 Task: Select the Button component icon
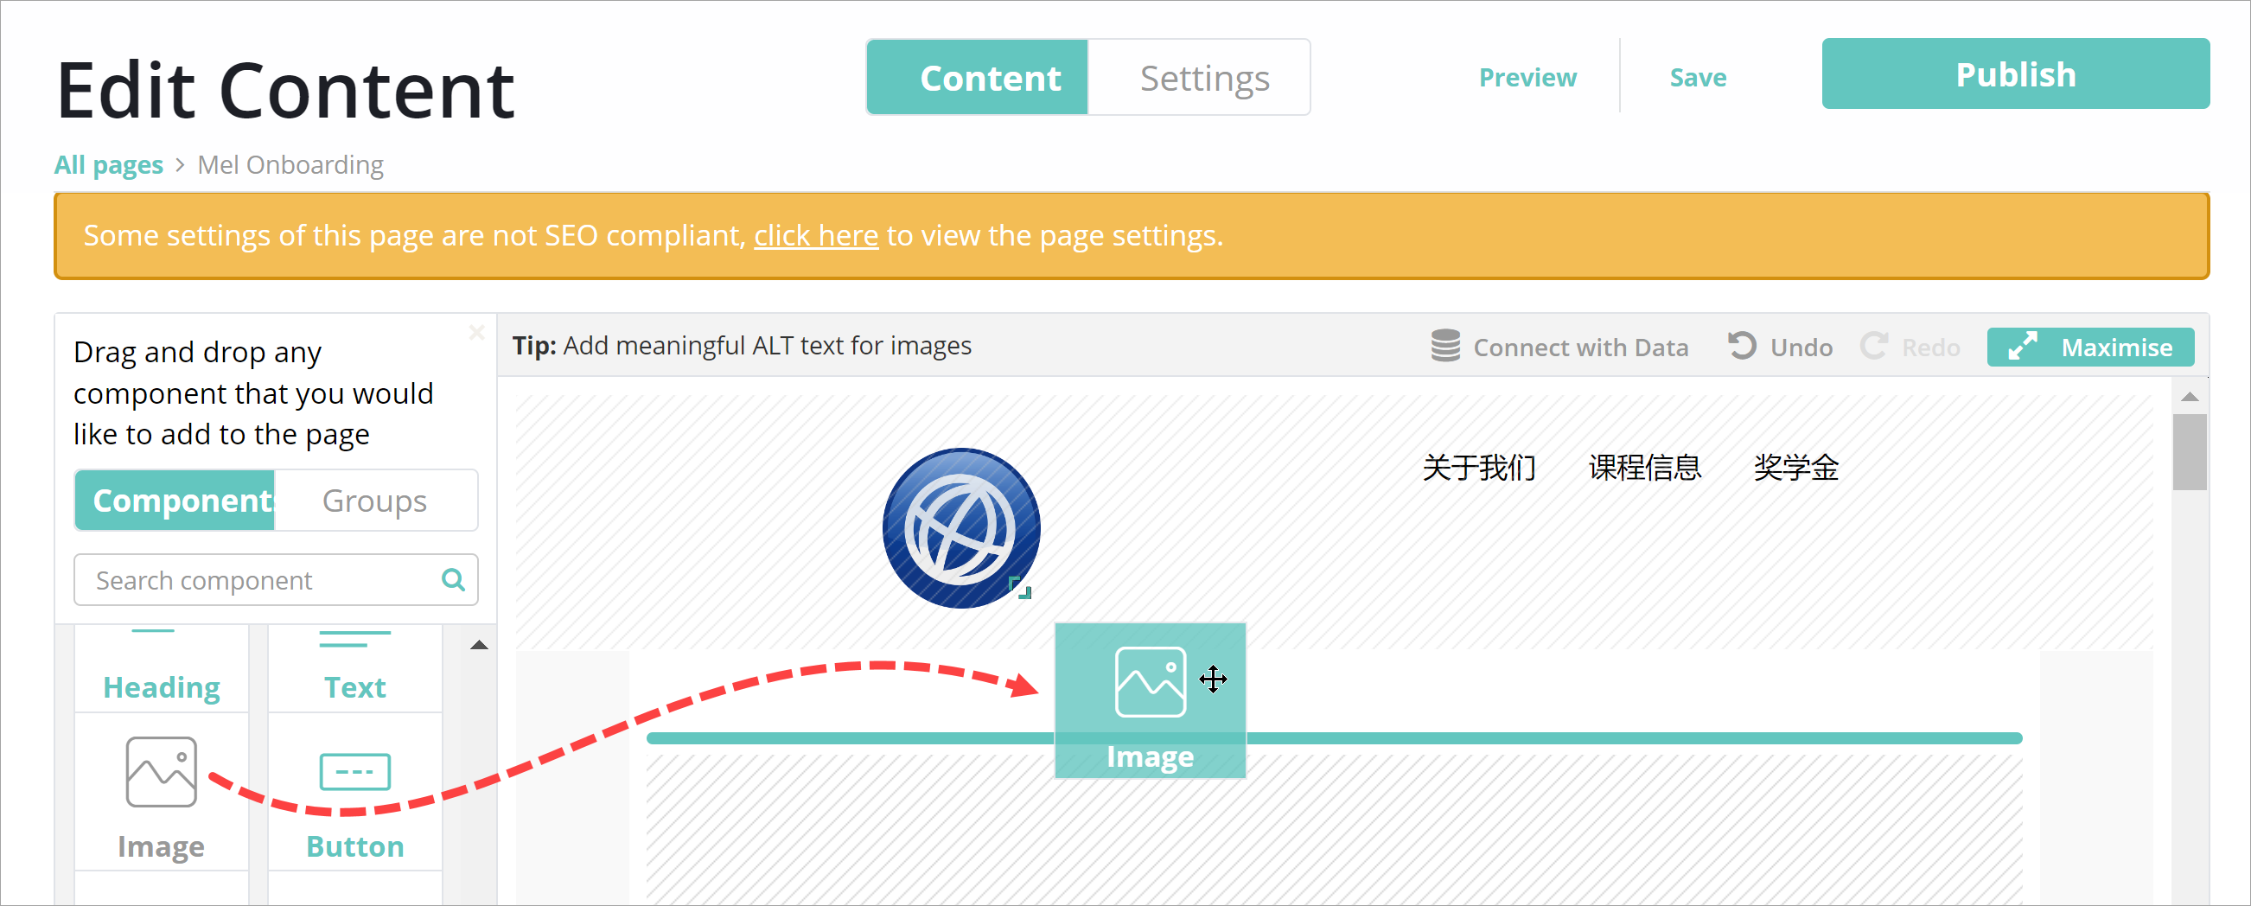pyautogui.click(x=354, y=771)
